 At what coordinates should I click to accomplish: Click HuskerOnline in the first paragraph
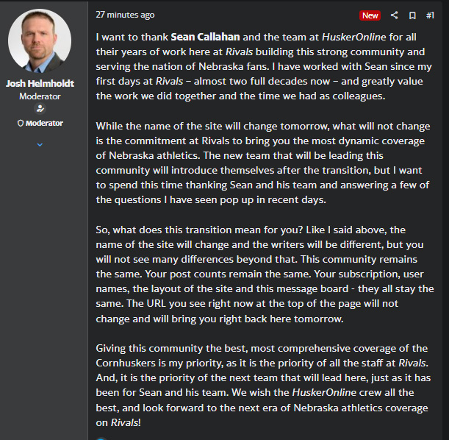pos(354,37)
